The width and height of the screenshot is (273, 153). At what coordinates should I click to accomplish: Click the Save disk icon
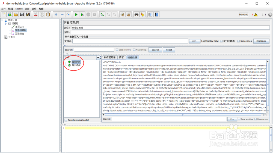[22, 15]
